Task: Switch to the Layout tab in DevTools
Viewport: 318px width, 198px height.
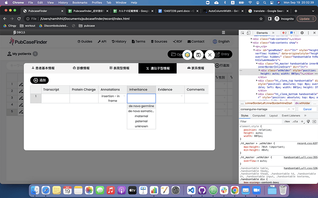Action: (x=273, y=115)
